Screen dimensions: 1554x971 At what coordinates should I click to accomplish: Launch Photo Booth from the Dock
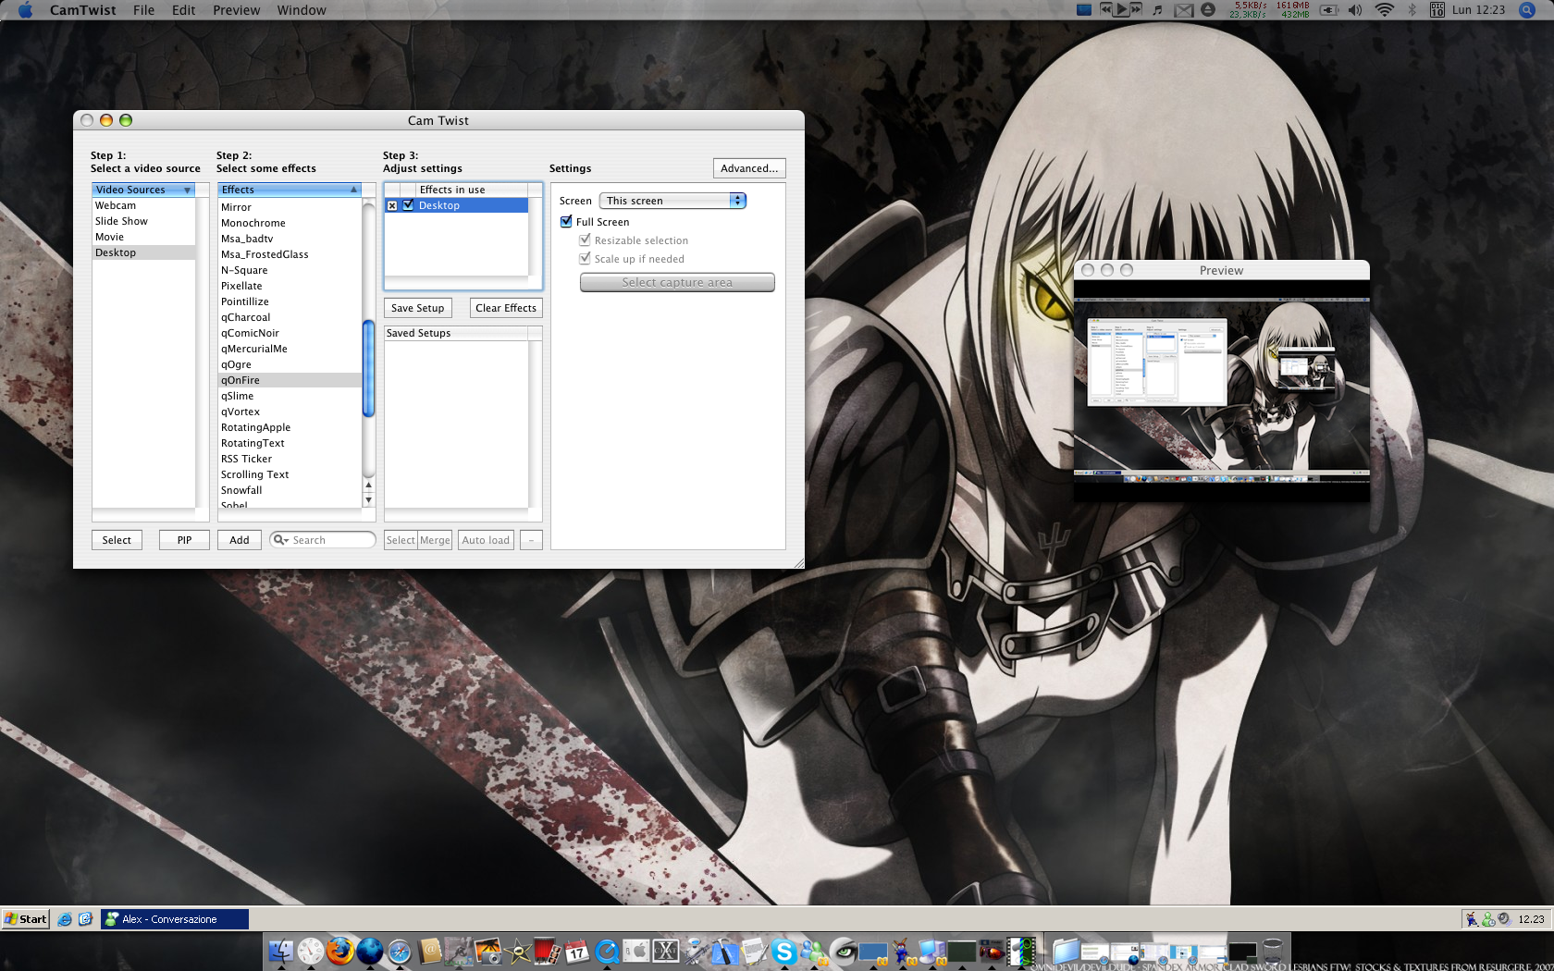pos(547,951)
